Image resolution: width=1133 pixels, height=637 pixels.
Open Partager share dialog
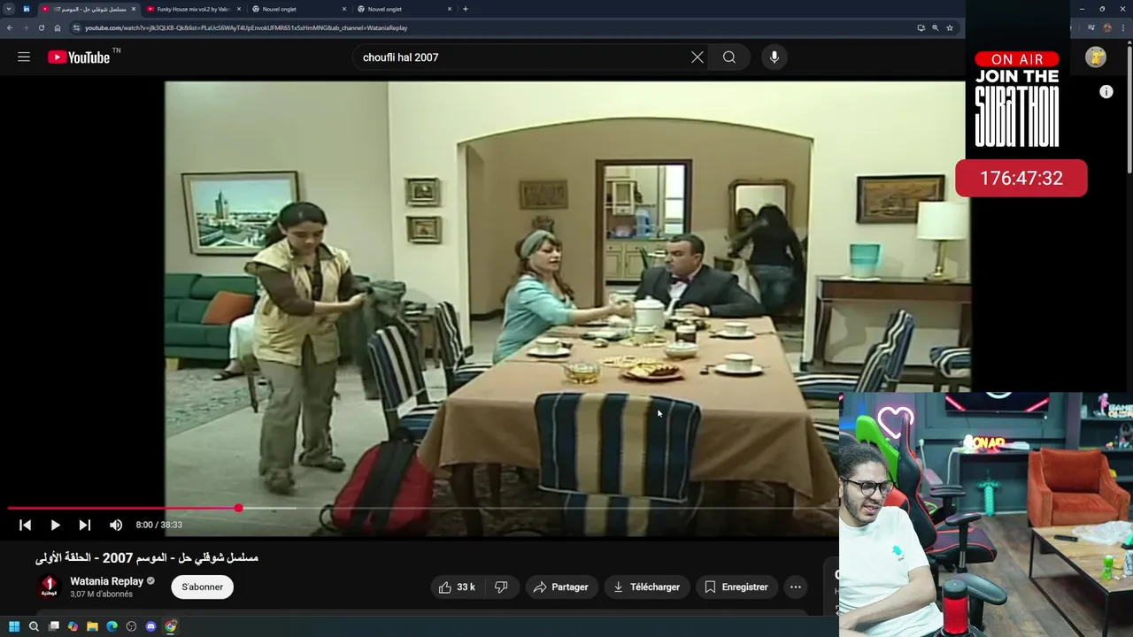pos(560,587)
